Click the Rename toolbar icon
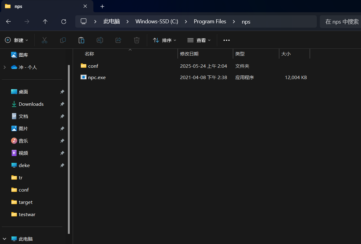361x244 pixels. point(100,40)
